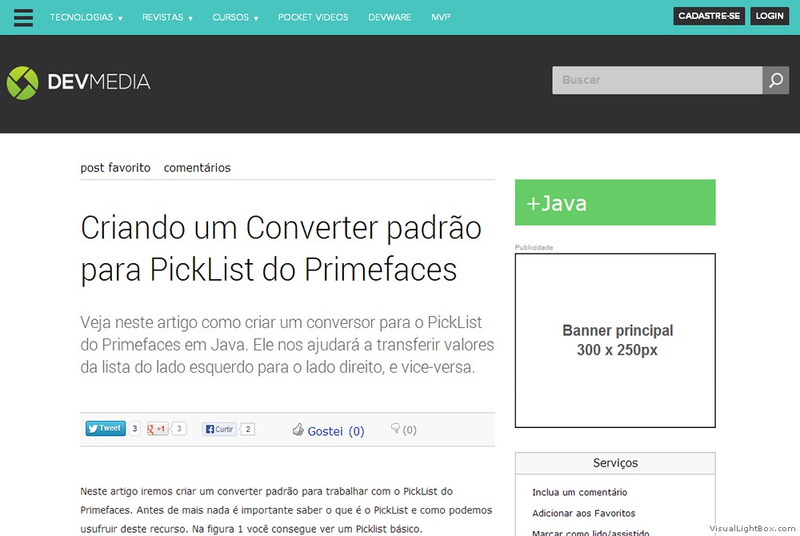This screenshot has height=536, width=800.
Task: Switch to the comentários tab
Action: 197,168
